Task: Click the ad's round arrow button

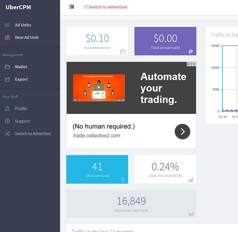Action: coord(182,131)
